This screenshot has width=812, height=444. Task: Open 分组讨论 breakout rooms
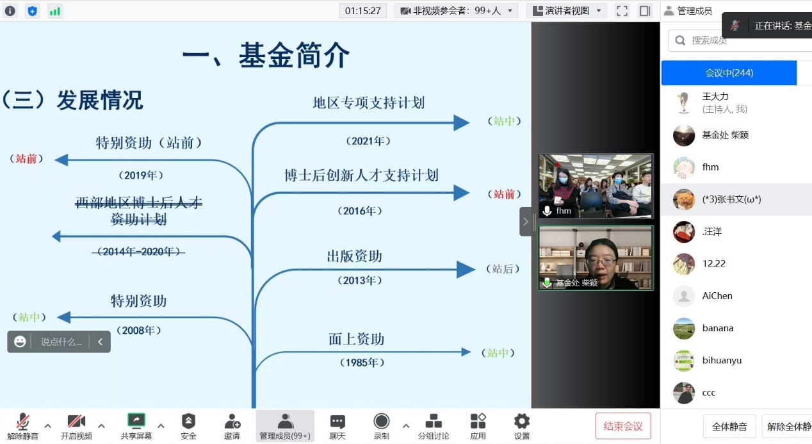[434, 426]
